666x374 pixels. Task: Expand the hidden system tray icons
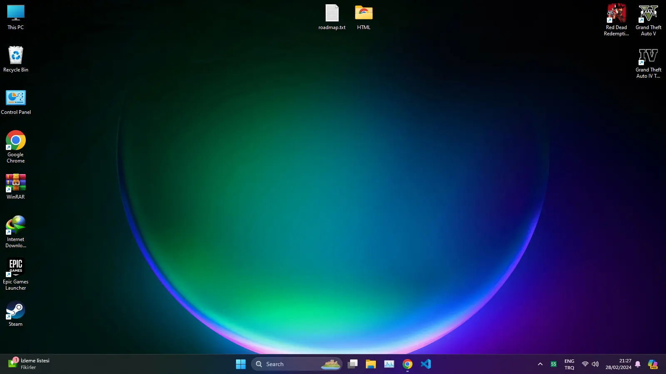540,364
